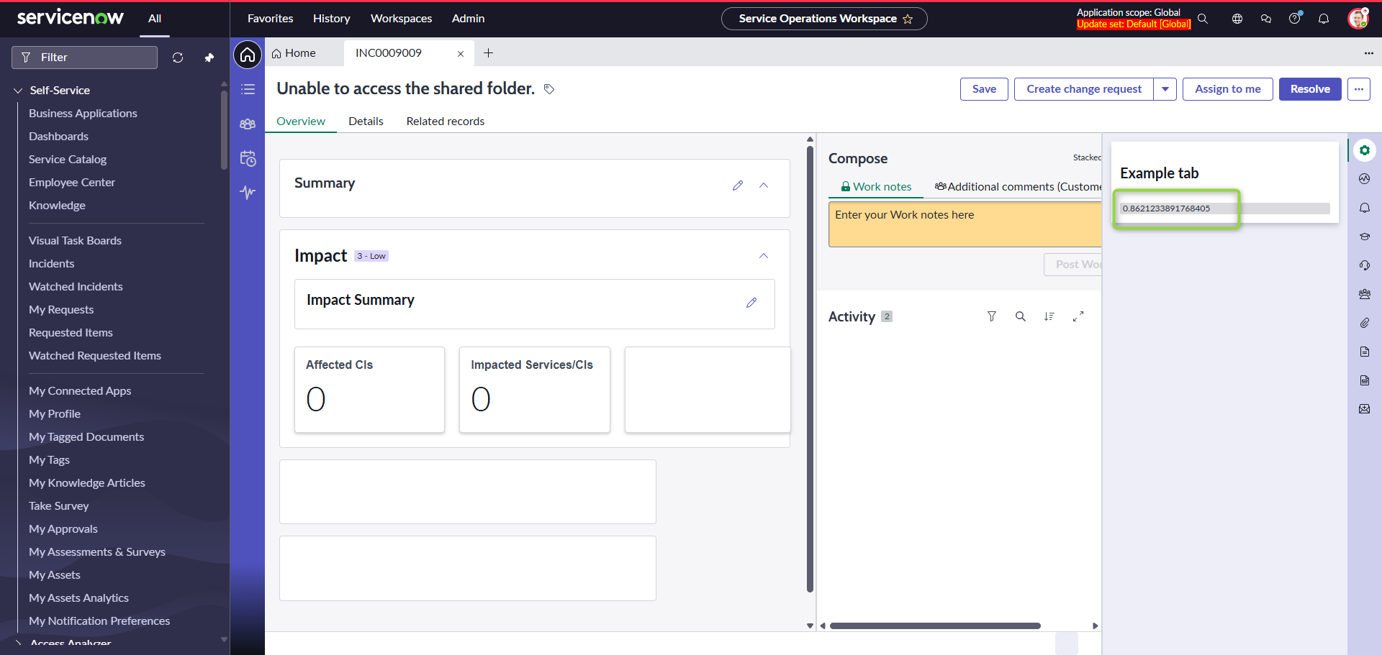The image size is (1382, 655).
Task: Click the Assign to me button
Action: (x=1227, y=89)
